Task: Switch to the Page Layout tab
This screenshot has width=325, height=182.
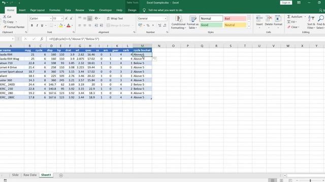Action: click(x=37, y=10)
